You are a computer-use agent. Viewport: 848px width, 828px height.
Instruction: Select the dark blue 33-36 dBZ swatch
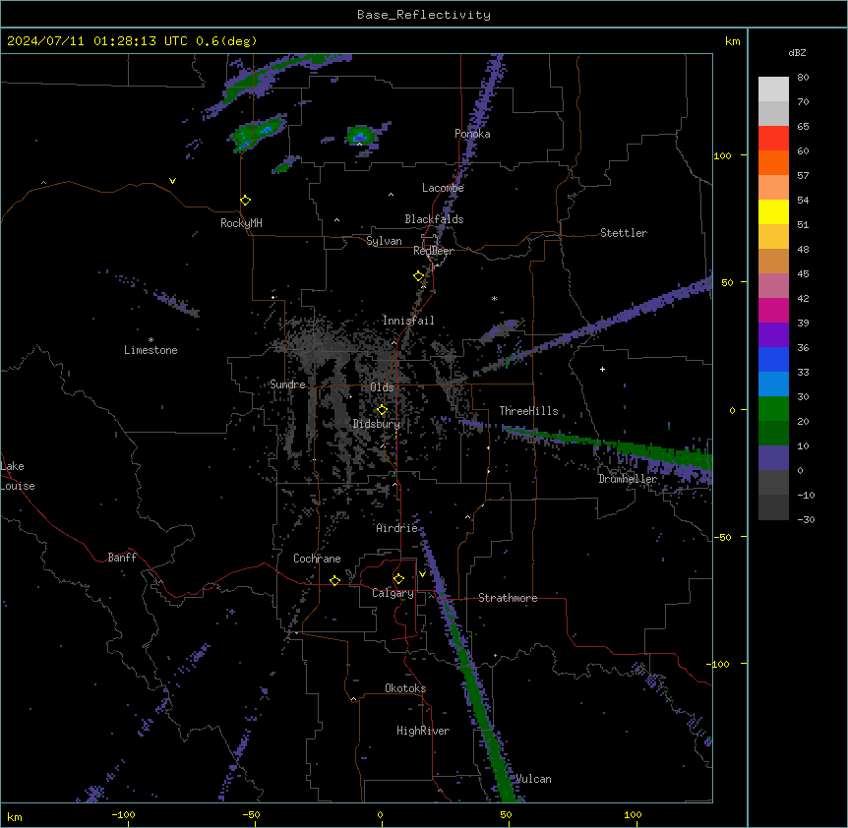pos(773,359)
